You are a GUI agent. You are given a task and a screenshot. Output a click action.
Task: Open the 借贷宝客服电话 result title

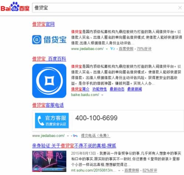click(48, 105)
